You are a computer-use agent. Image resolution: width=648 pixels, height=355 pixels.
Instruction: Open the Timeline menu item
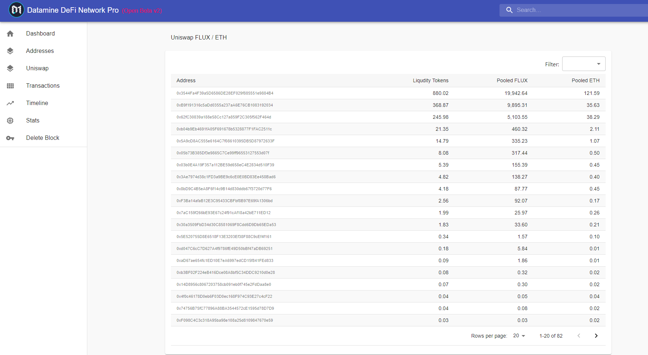[x=43, y=103]
